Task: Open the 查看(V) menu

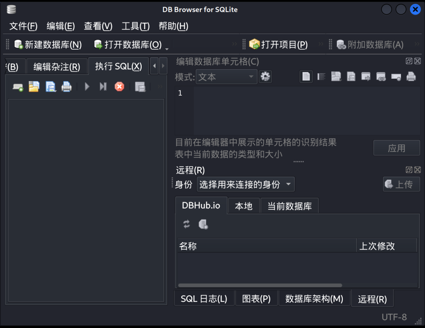Action: (98, 26)
